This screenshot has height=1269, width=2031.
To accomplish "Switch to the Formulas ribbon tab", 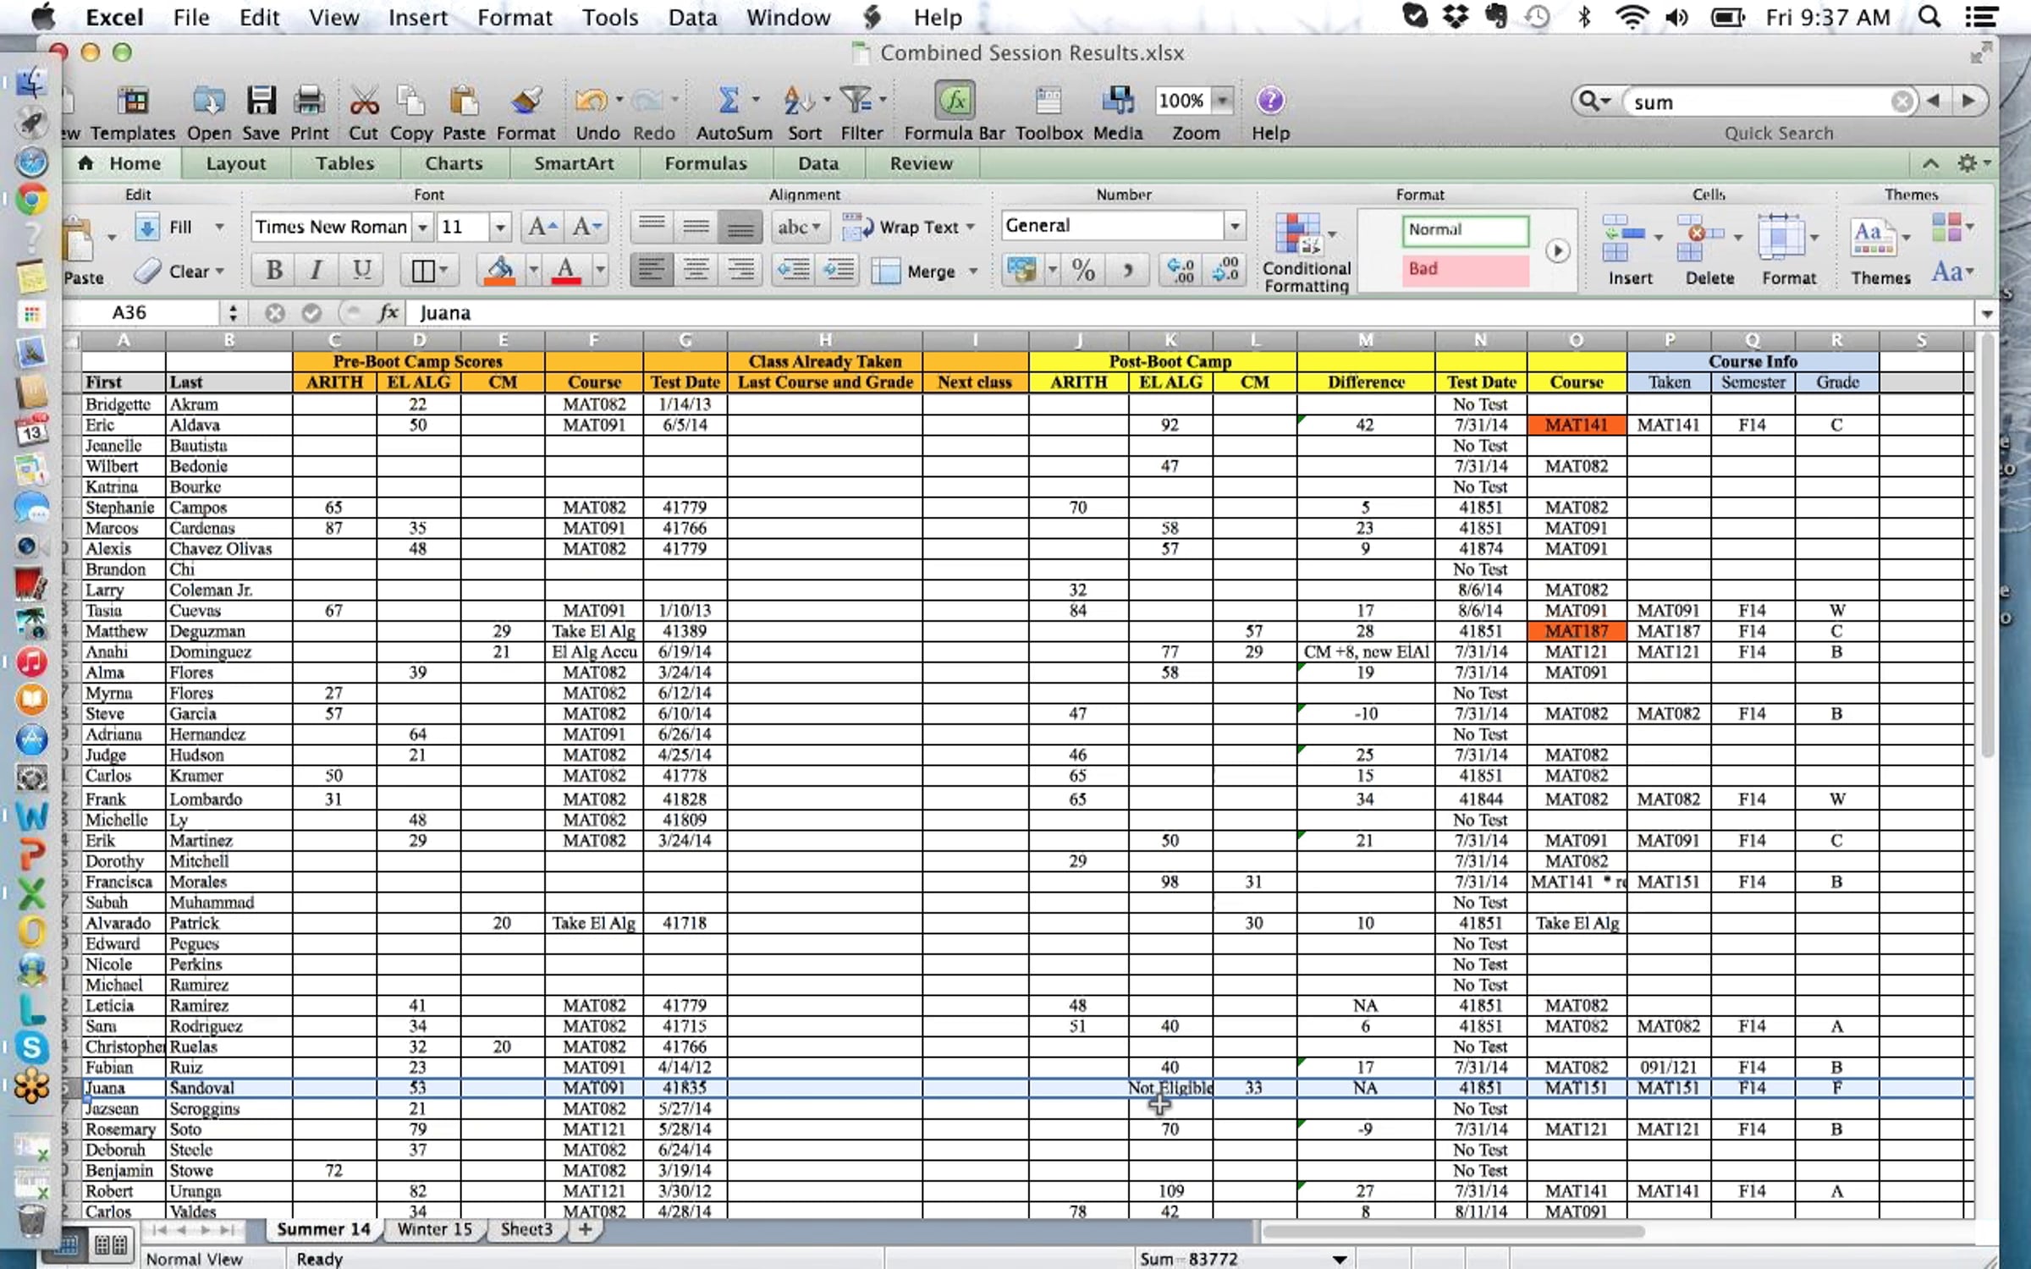I will pyautogui.click(x=705, y=163).
